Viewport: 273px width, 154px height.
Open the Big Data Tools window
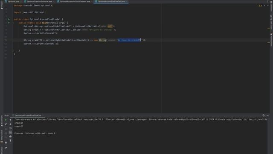coord(271,22)
